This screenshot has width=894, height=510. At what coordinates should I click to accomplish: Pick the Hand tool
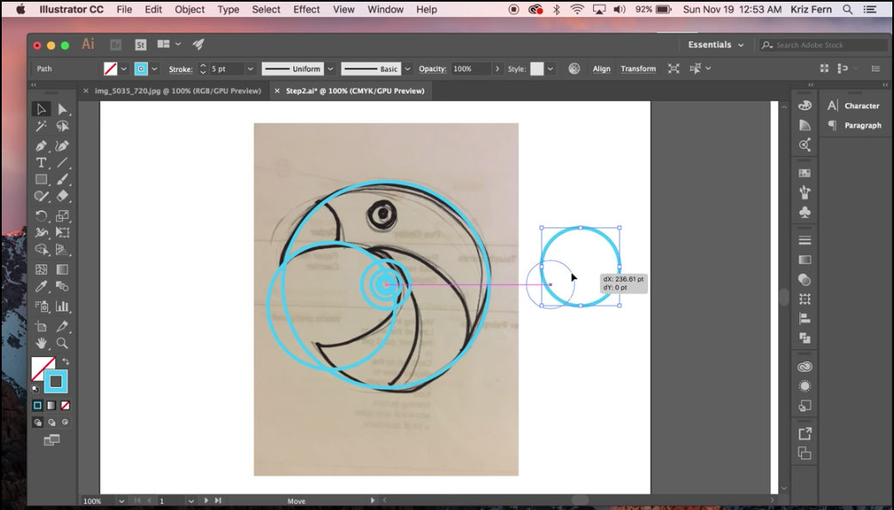(x=40, y=343)
